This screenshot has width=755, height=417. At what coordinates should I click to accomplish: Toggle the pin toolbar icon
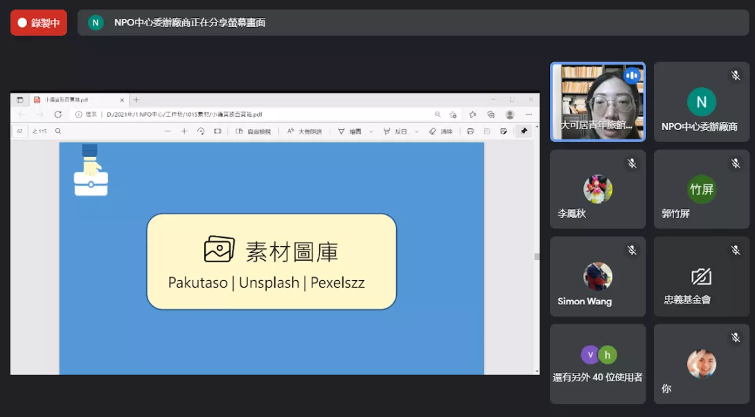pyautogui.click(x=524, y=131)
